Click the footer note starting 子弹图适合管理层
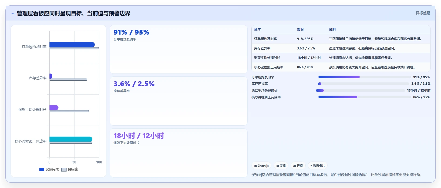The image size is (441, 188). (x=338, y=175)
